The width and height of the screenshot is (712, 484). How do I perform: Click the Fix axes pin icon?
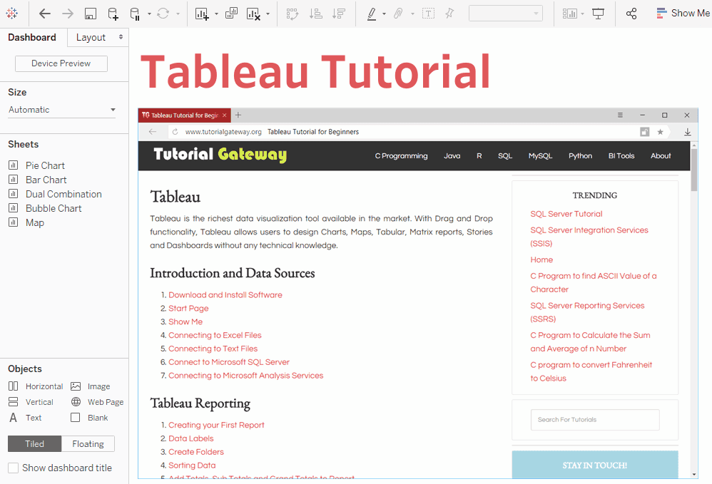point(449,14)
